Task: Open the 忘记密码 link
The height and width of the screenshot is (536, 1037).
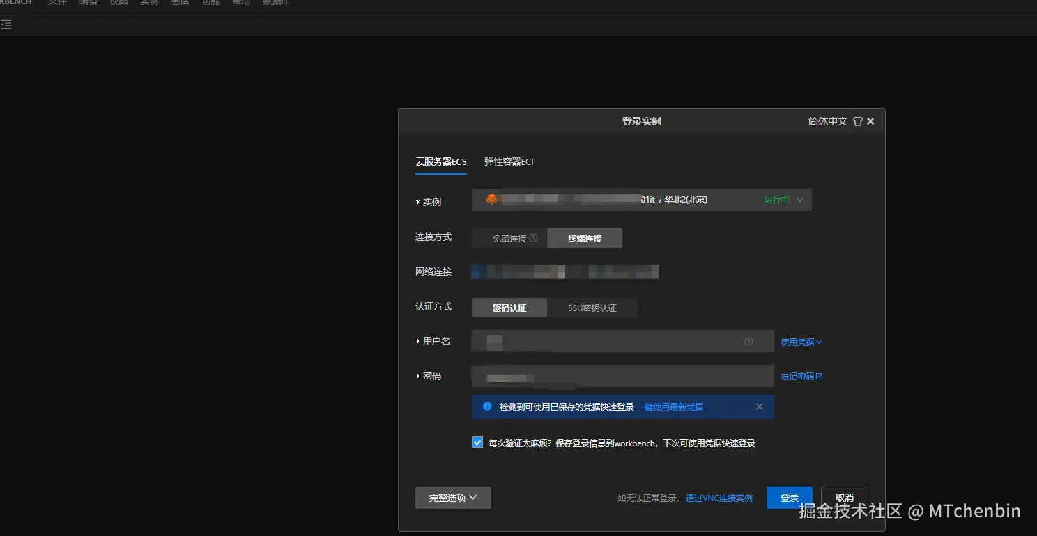Action: point(801,377)
